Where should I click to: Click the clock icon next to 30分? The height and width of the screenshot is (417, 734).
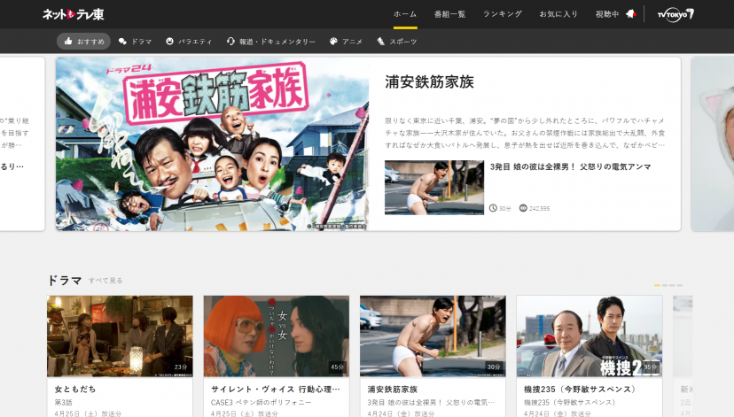[493, 208]
